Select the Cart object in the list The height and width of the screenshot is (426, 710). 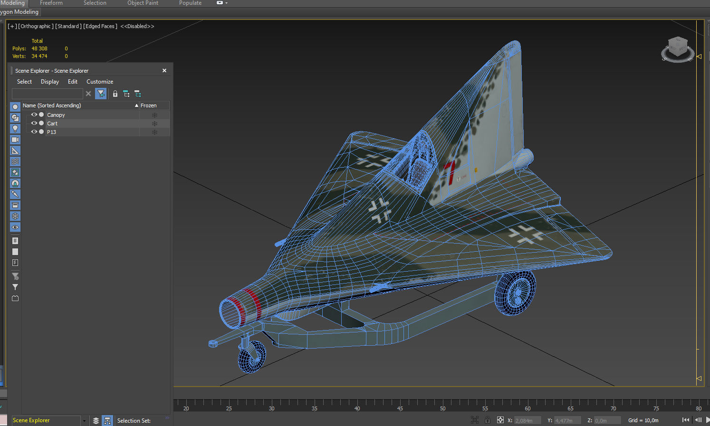52,123
